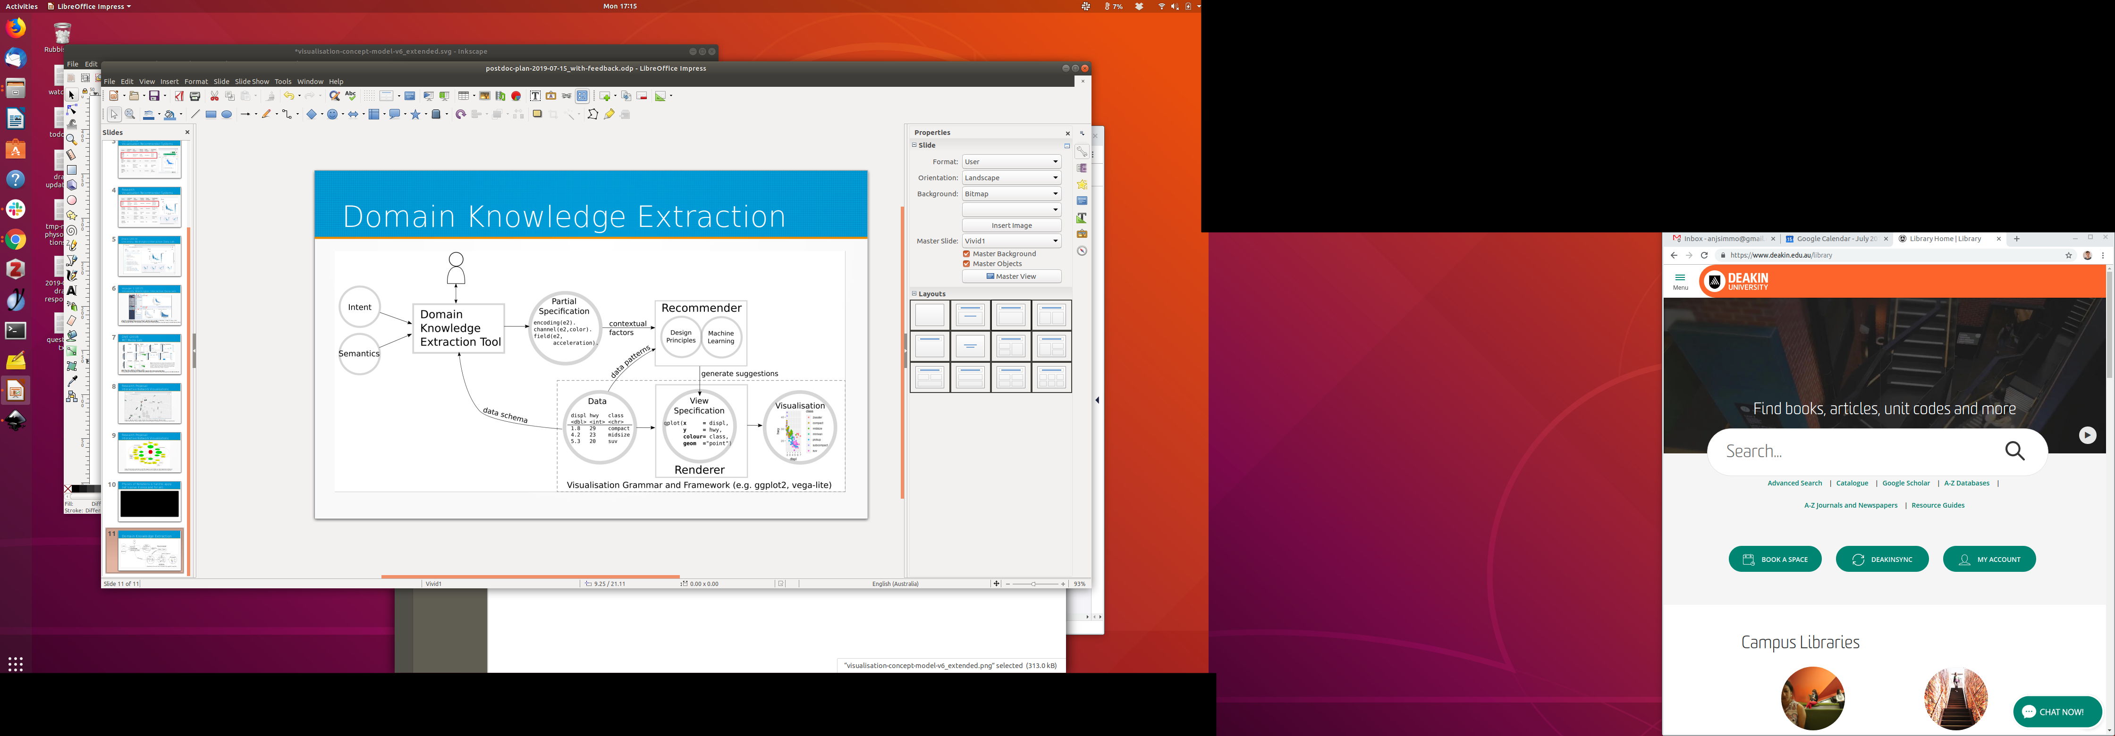This screenshot has height=736, width=2115.
Task: Open the Slide Show menu
Action: [x=251, y=82]
